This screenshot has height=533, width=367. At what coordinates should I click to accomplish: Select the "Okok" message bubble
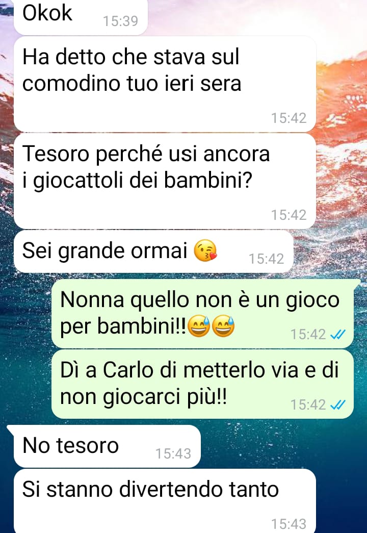click(x=81, y=16)
